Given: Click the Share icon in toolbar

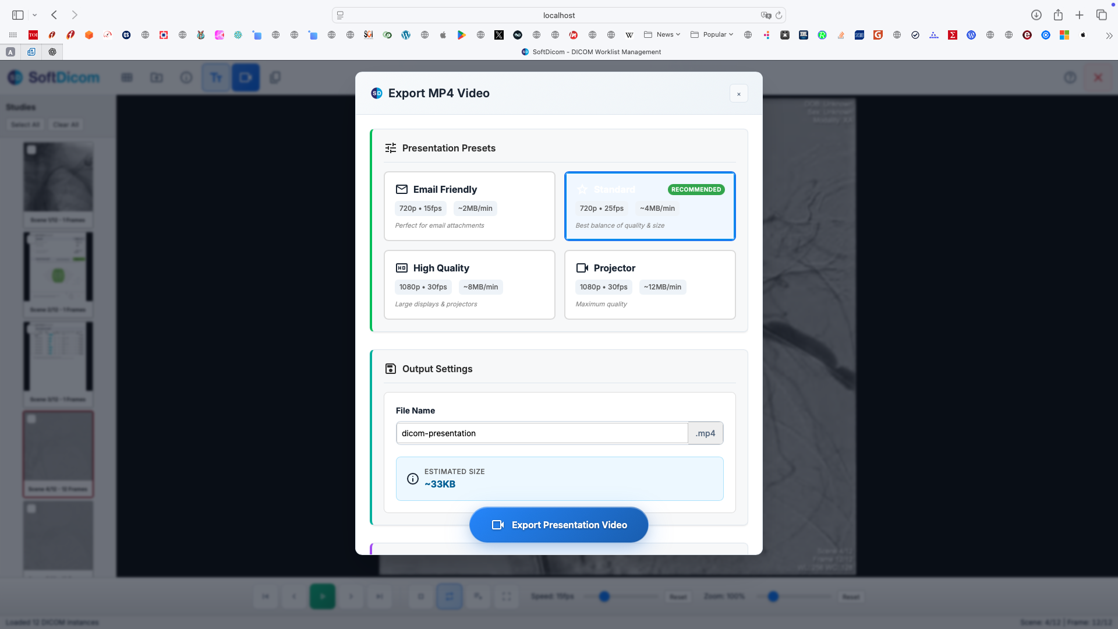Looking at the screenshot, I should [1058, 15].
